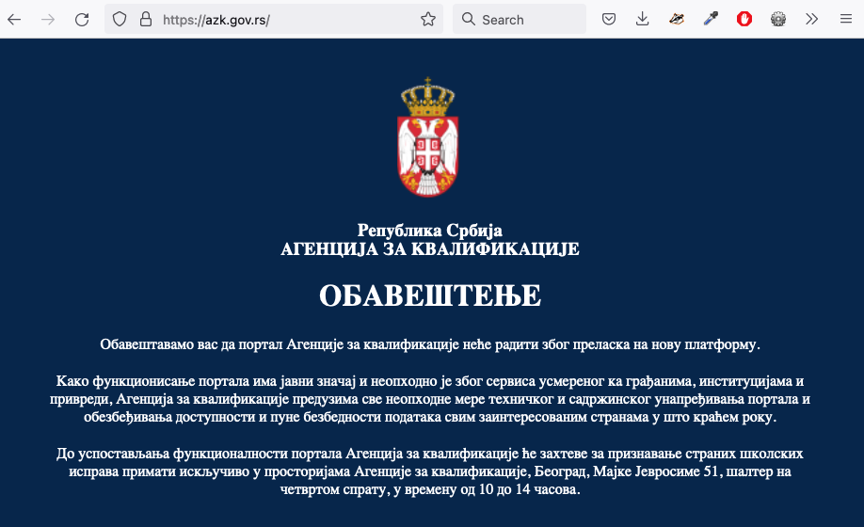Go back to the previous page
864x527 pixels.
[x=14, y=20]
